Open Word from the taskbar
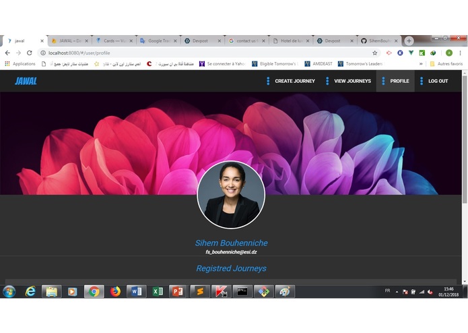468x333 pixels. point(136,291)
